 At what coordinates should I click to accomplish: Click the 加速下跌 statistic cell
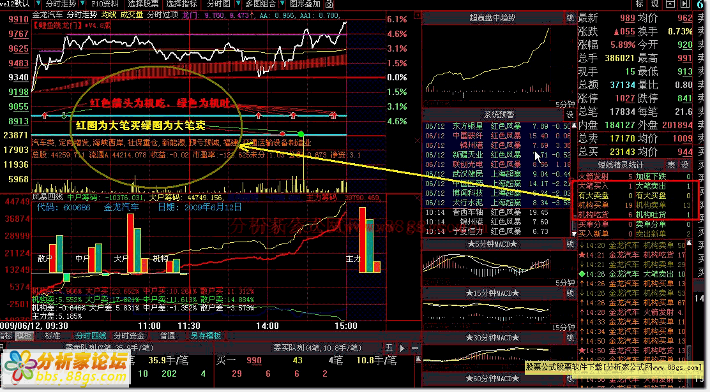click(663, 177)
